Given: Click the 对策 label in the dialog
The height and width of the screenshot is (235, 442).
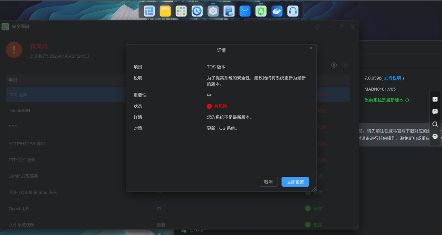Looking at the screenshot, I should [138, 128].
